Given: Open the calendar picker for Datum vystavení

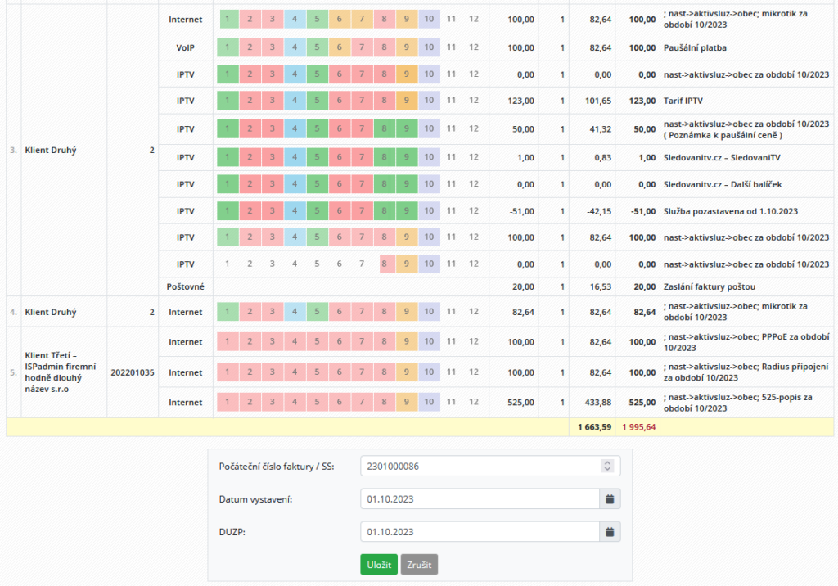Looking at the screenshot, I should (610, 498).
